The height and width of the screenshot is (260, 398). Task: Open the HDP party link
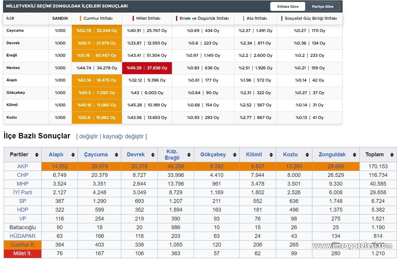(22, 210)
